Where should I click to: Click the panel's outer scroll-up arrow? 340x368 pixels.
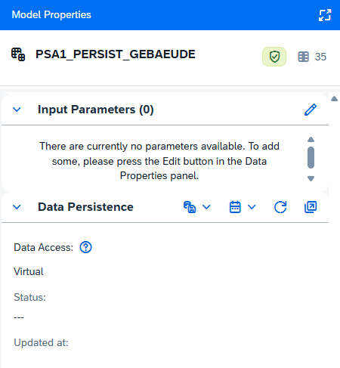[334, 99]
